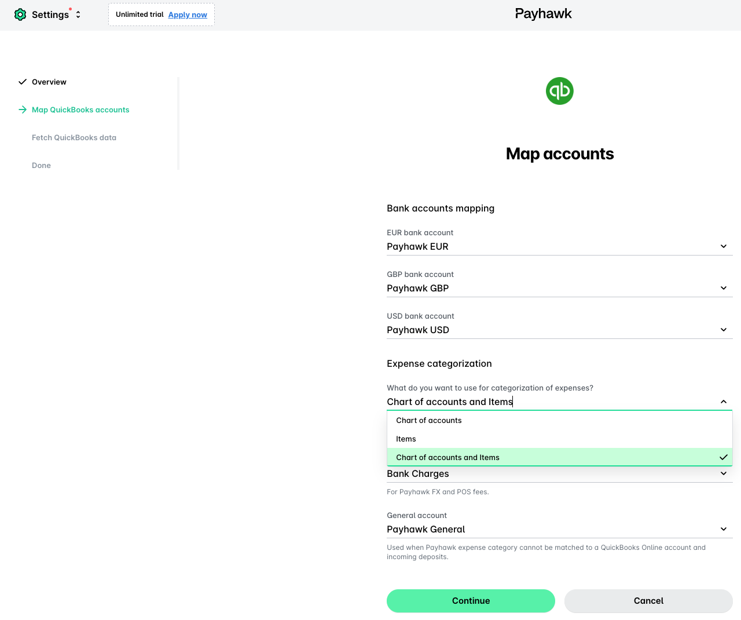The width and height of the screenshot is (741, 620).
Task: Select the Items option
Action: coord(559,439)
